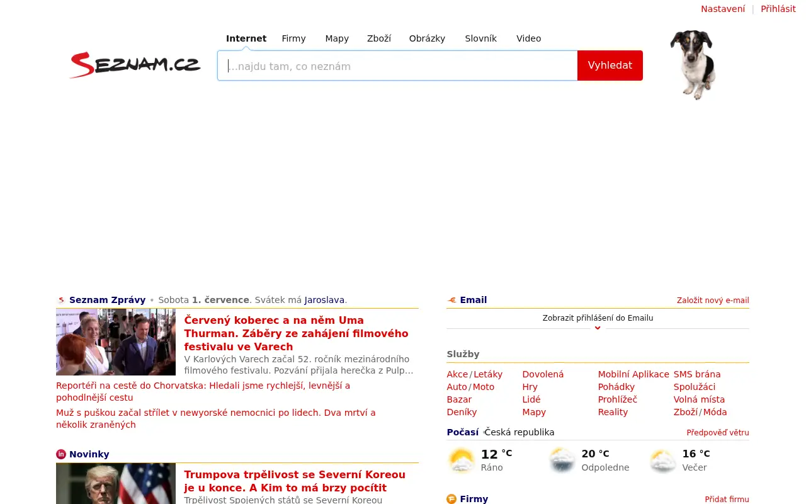Screen dimensions: 806x504
Task: Select the Internet search tab
Action: coord(246,38)
